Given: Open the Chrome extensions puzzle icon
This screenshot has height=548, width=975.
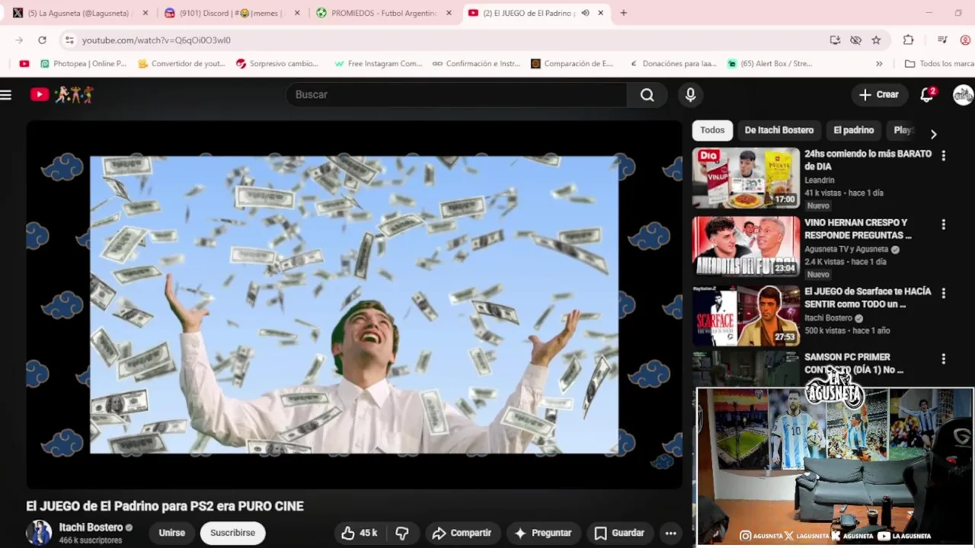Looking at the screenshot, I should click(908, 40).
